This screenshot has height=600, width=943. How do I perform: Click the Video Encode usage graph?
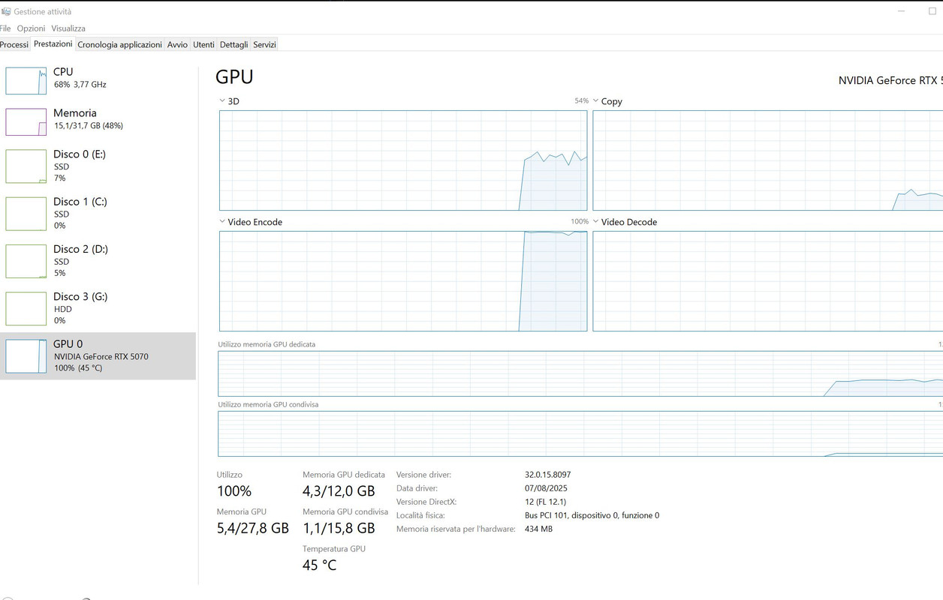[x=403, y=281]
